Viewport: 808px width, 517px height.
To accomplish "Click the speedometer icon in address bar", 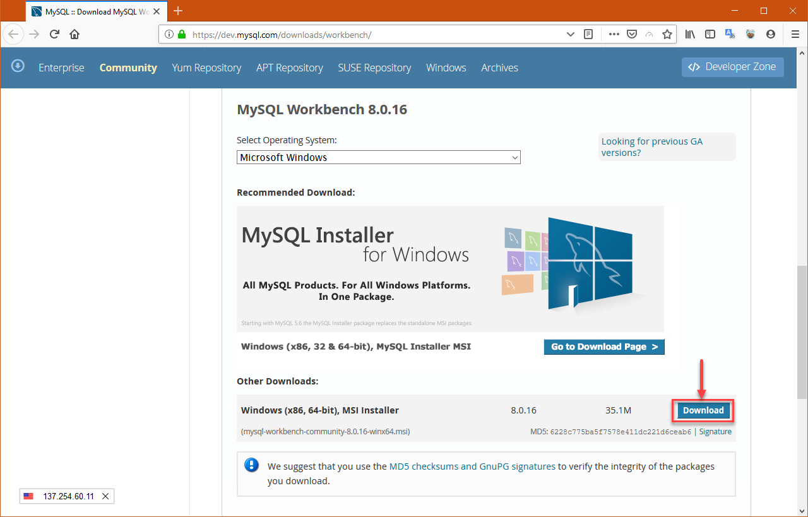I will [x=649, y=34].
